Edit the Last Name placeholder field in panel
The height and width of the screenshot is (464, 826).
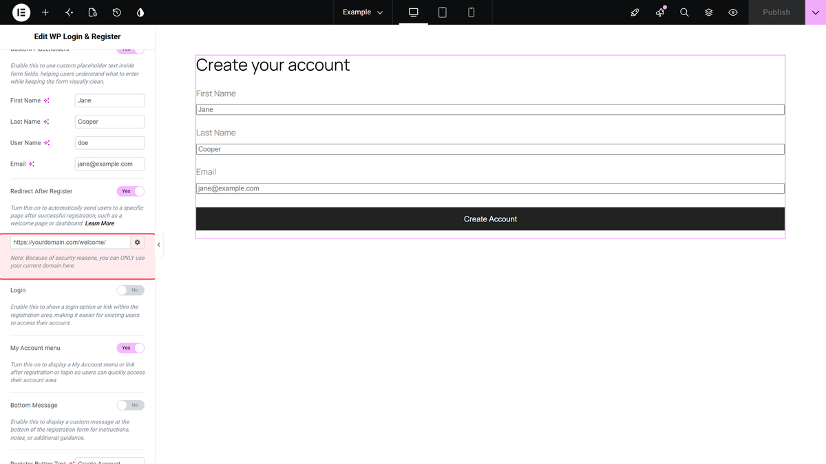click(x=109, y=122)
